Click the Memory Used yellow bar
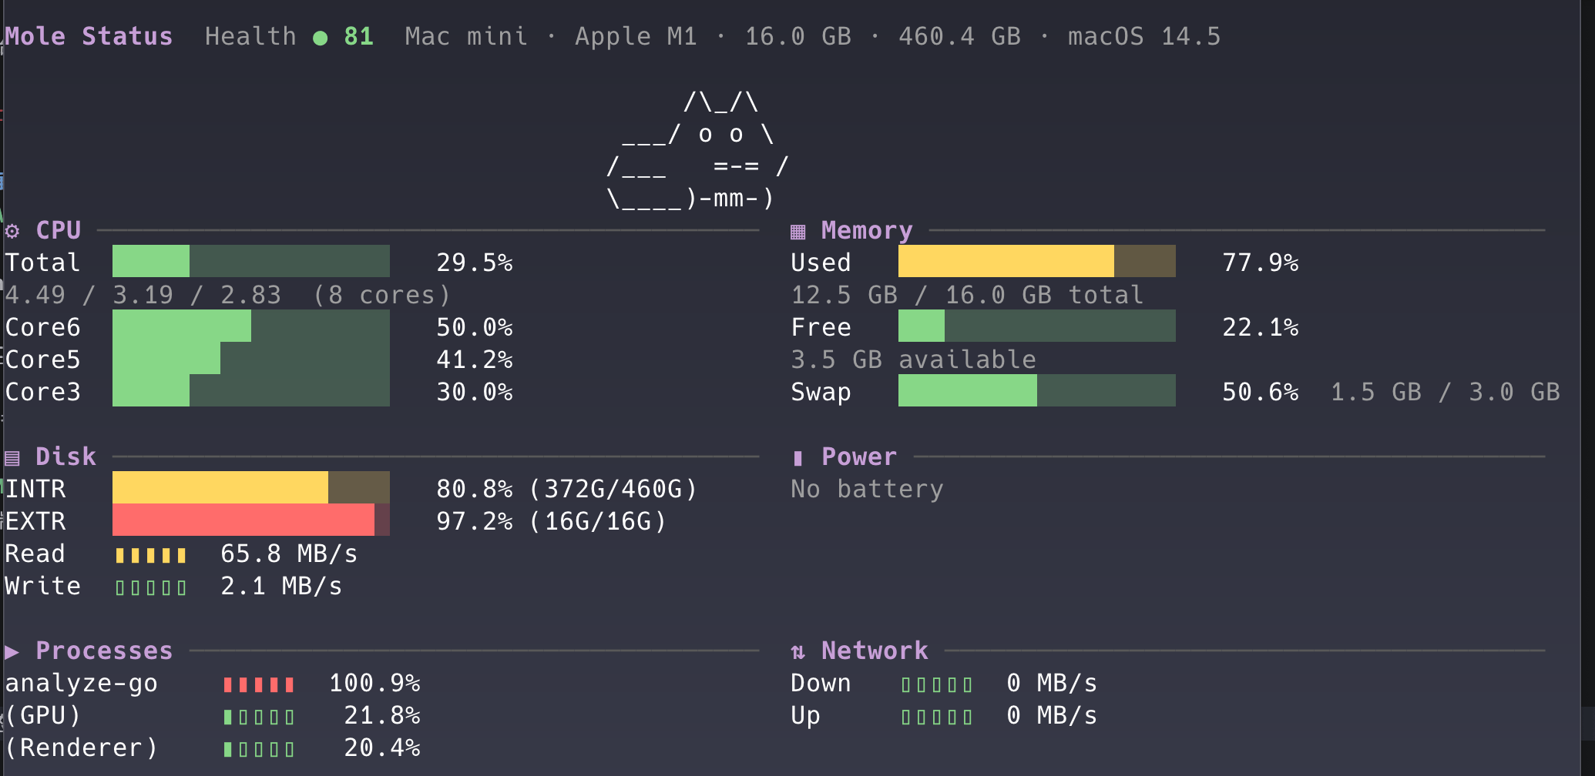This screenshot has height=776, width=1595. click(x=1006, y=262)
